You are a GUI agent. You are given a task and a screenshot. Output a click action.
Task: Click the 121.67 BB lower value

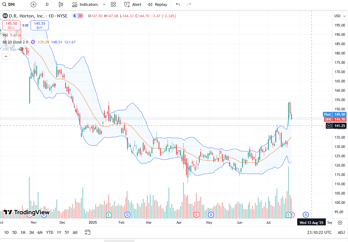(x=70, y=42)
